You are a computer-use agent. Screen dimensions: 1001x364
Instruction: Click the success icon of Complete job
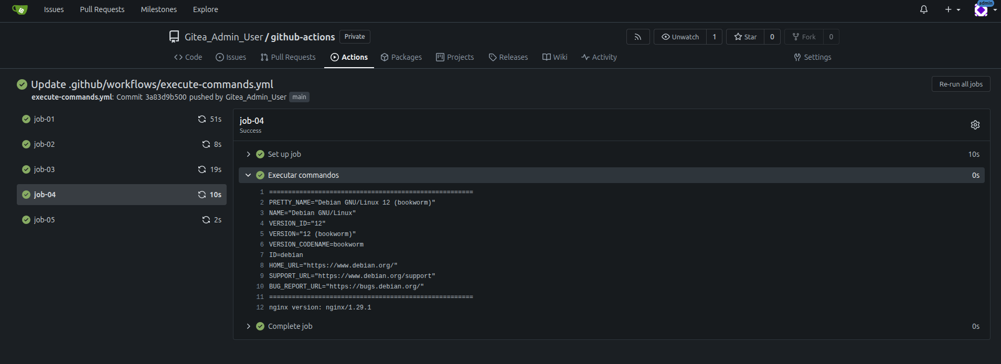pyautogui.click(x=260, y=326)
